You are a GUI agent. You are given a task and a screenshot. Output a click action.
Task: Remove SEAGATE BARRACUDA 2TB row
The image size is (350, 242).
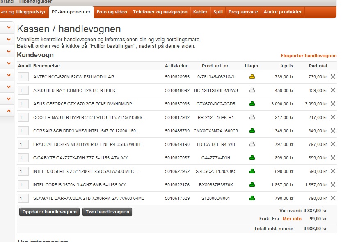click(x=333, y=198)
